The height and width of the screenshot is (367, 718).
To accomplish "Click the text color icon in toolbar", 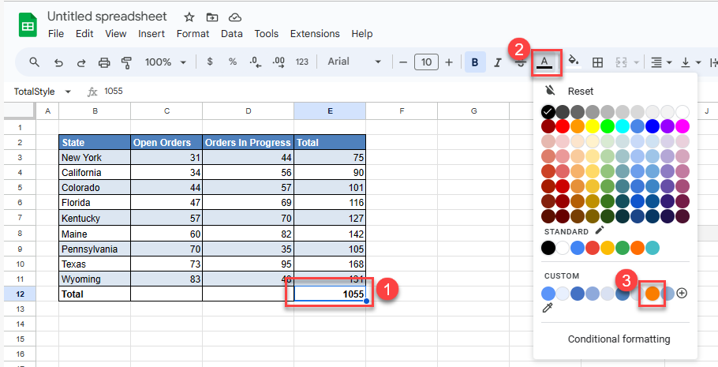I will coord(544,62).
